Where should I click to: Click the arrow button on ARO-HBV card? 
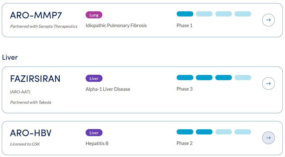tap(268, 138)
